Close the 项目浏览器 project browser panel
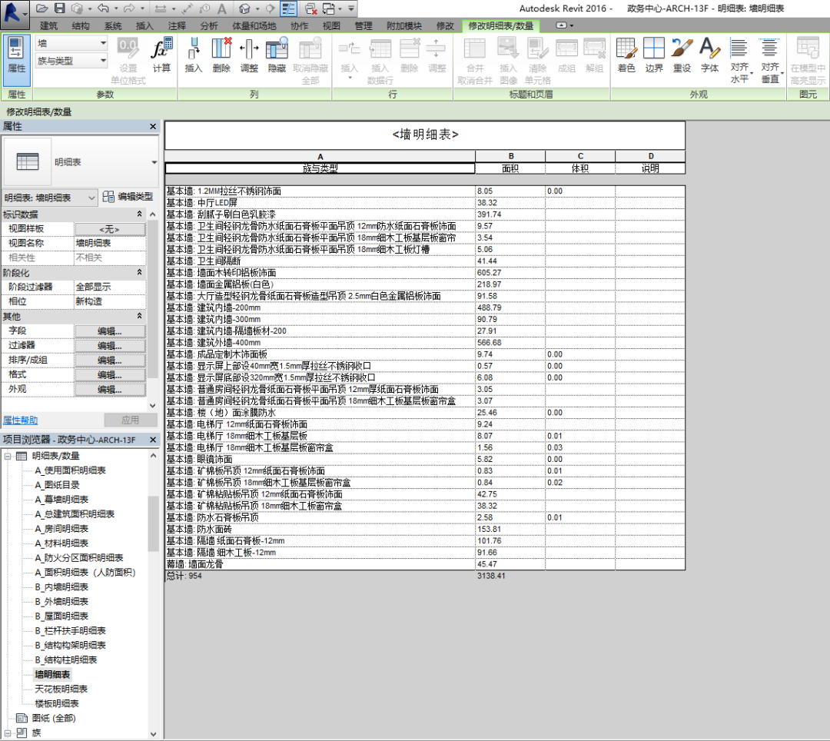This screenshot has width=830, height=741. click(153, 440)
